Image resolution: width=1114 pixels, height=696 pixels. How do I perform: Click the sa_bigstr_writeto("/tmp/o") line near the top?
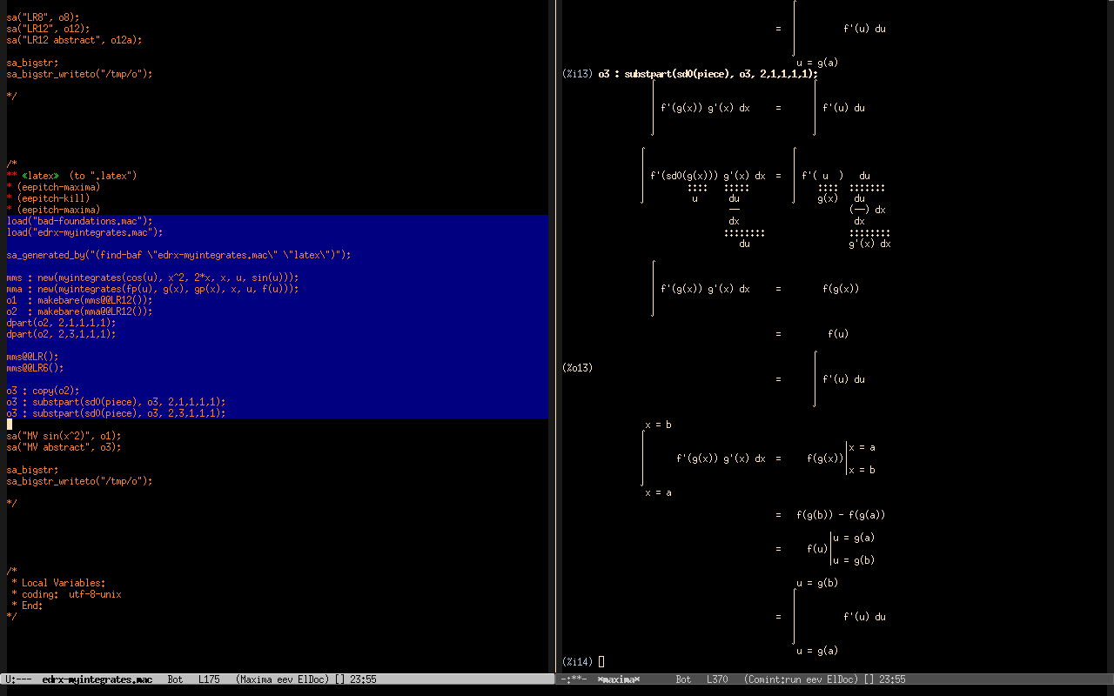[79, 74]
